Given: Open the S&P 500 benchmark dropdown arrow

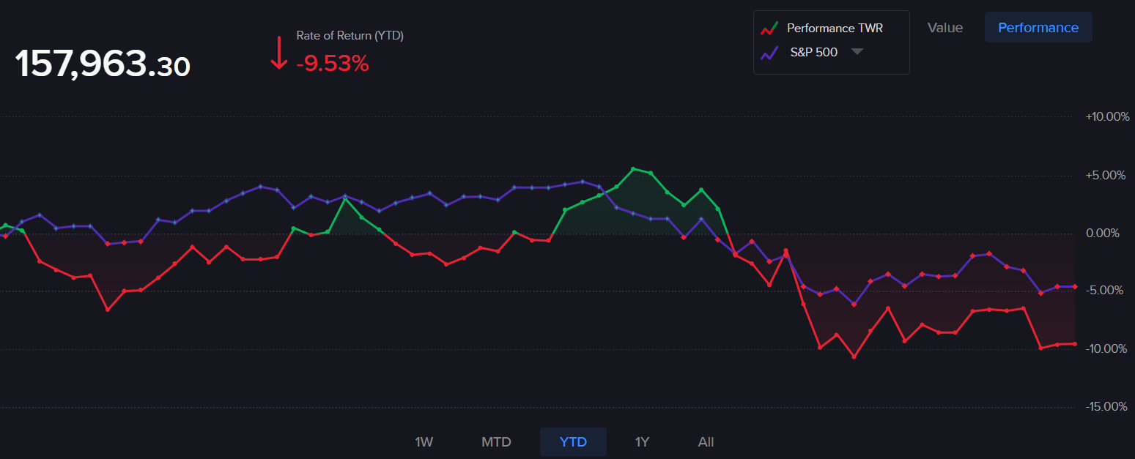Looking at the screenshot, I should (857, 52).
